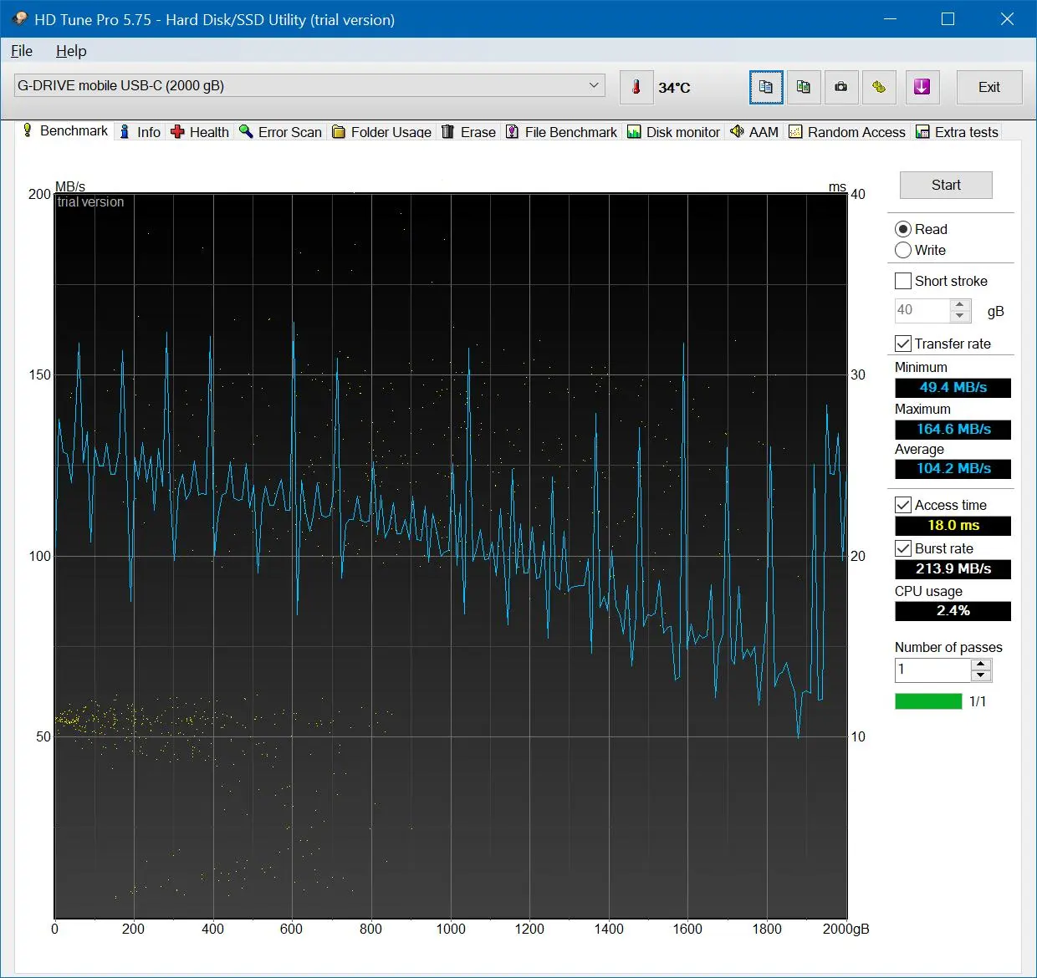The height and width of the screenshot is (978, 1037).
Task: Click the Average value 104.2 MB/s
Action: tap(953, 469)
